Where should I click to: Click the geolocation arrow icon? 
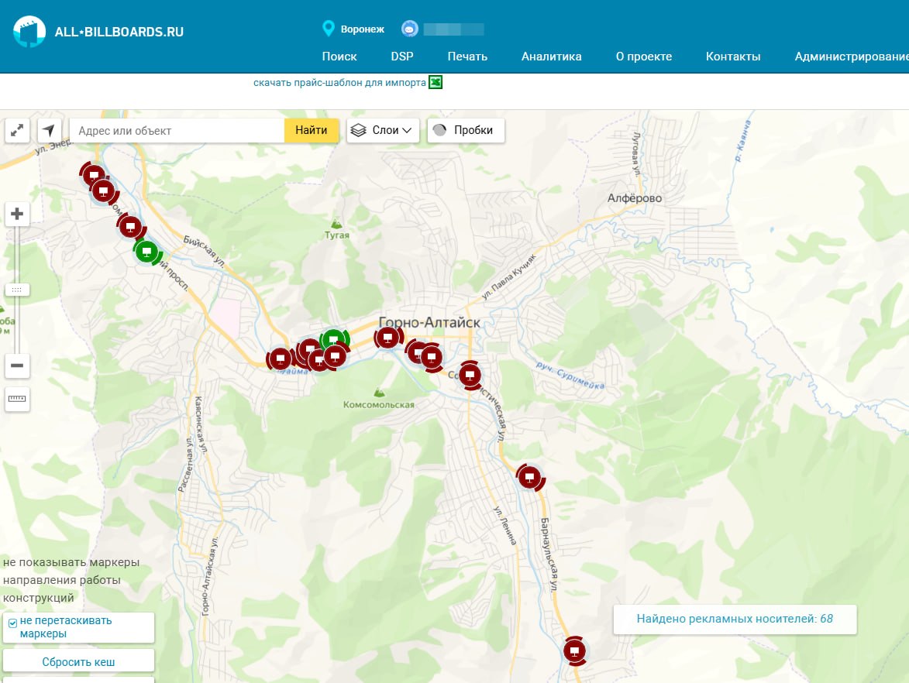coord(50,130)
